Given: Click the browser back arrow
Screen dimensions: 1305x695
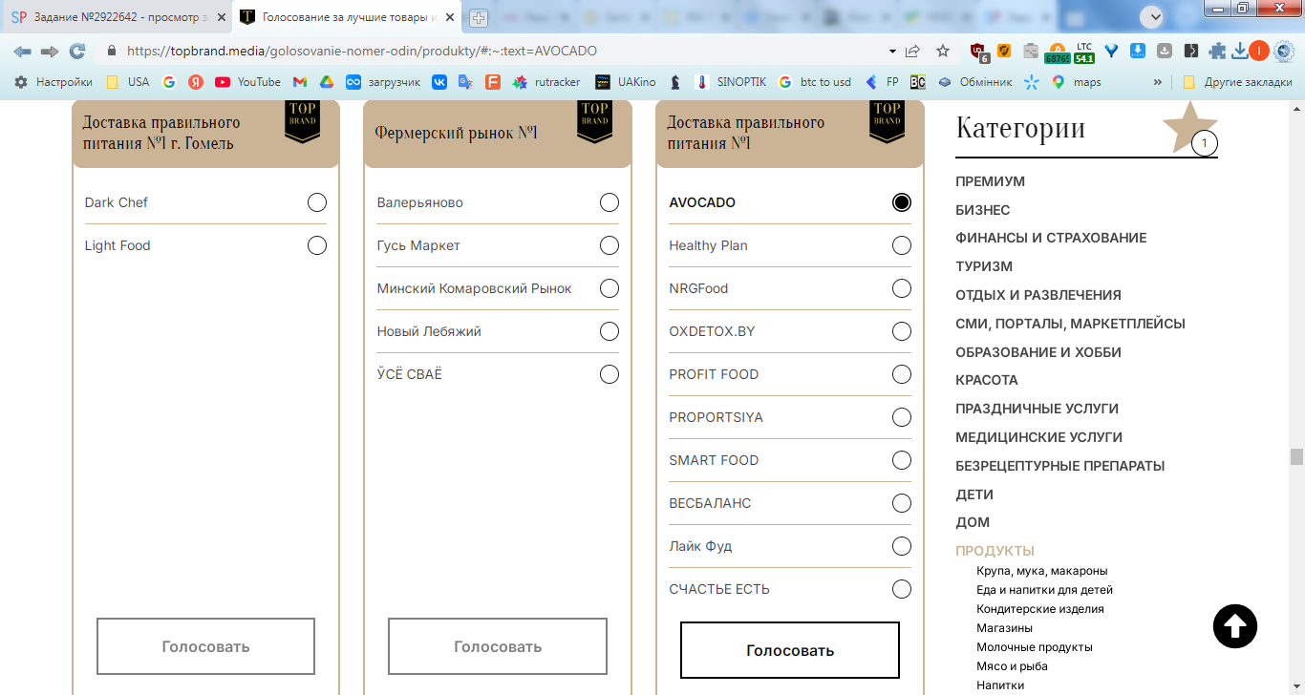Looking at the screenshot, I should pyautogui.click(x=22, y=52).
